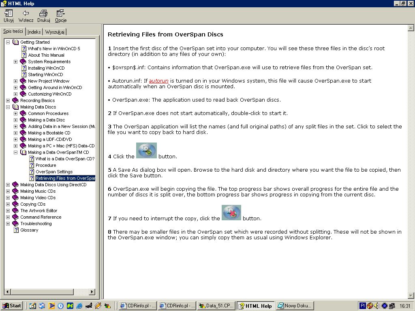Image resolution: width=415 pixels, height=311 pixels.
Task: Expand Making Data Discs Using DirectCD node
Action: pyautogui.click(x=8, y=185)
